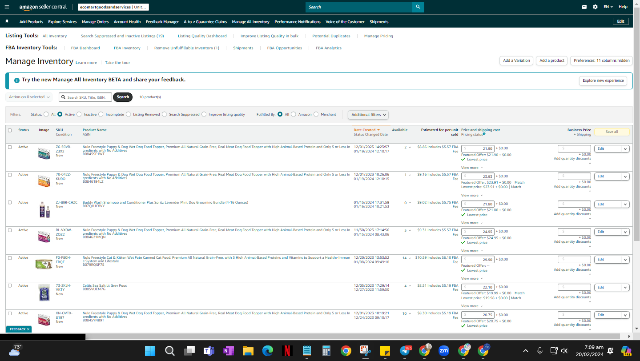Image resolution: width=640 pixels, height=361 pixels.
Task: Open Edit dropdown arrow for the $21.90 listing
Action: point(626,149)
